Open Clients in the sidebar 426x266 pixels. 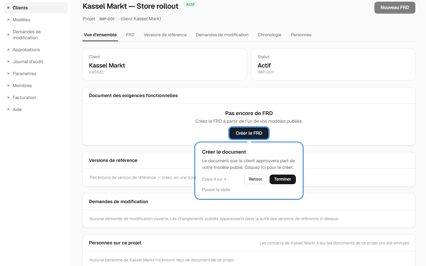click(x=36, y=8)
